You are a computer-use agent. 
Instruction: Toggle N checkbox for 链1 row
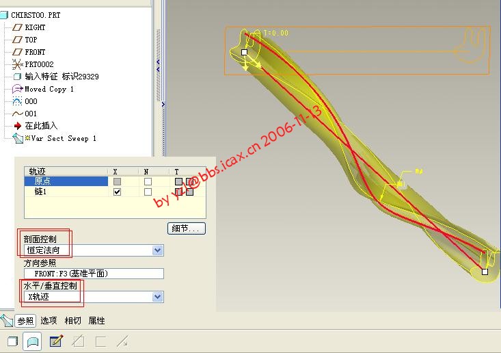[x=148, y=192]
